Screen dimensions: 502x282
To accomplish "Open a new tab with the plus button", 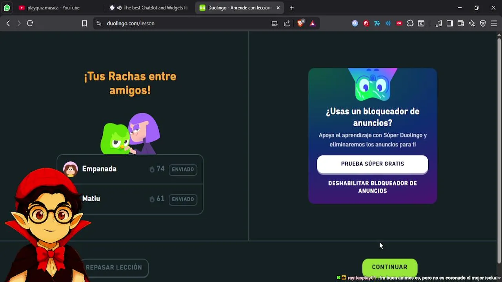I will 291,8.
